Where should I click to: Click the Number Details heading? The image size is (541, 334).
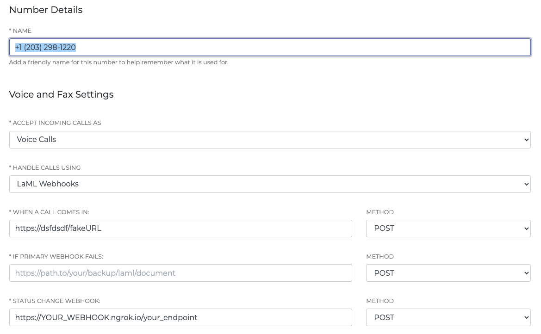(45, 10)
